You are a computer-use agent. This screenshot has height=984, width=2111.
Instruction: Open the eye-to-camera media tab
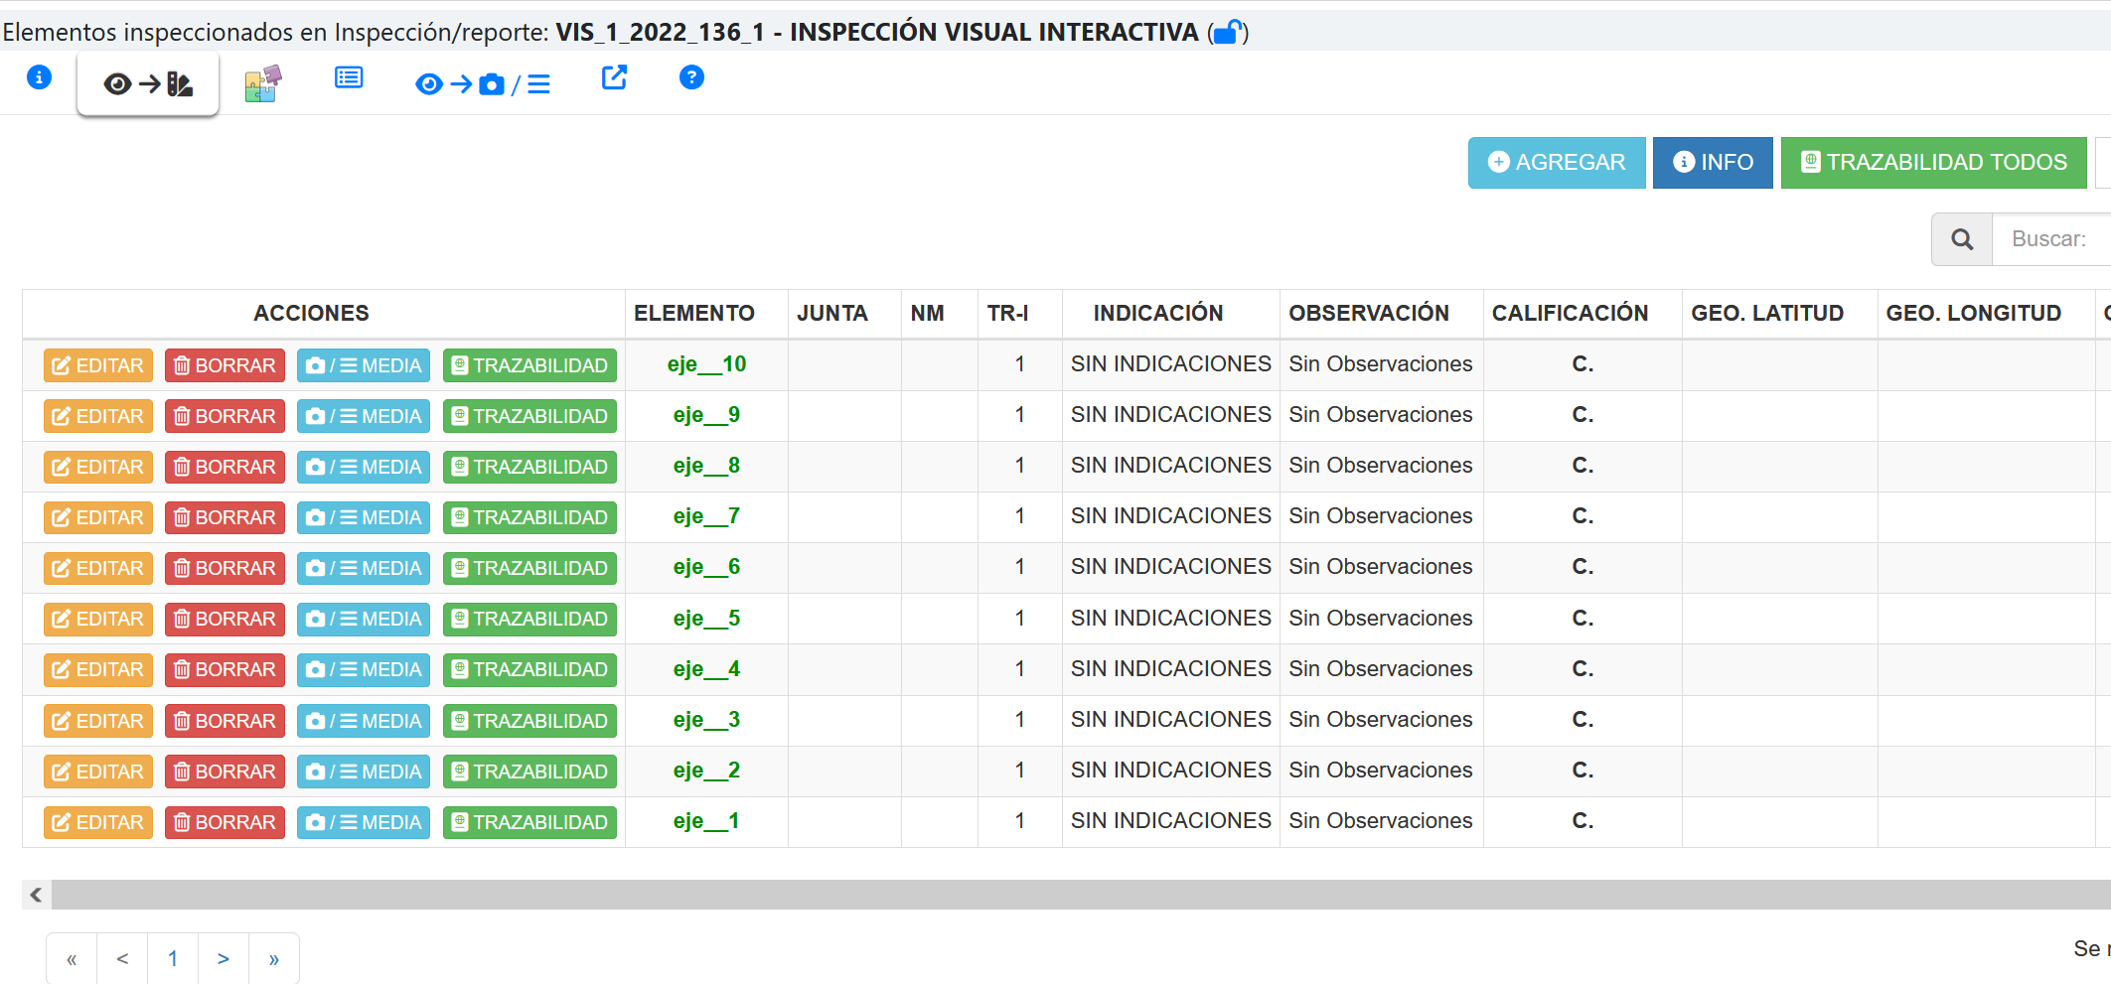pyautogui.click(x=483, y=84)
